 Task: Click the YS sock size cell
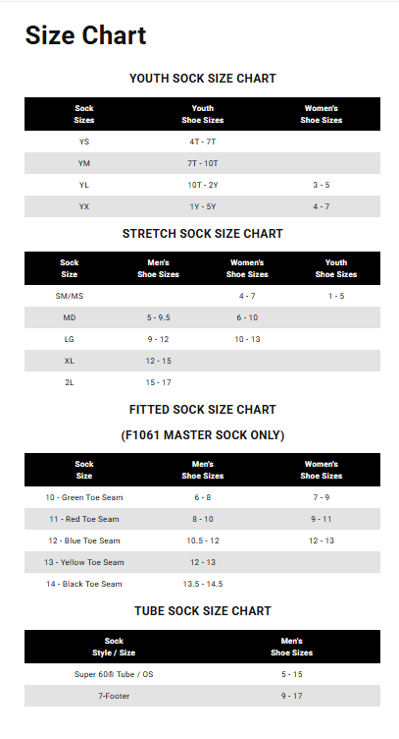84,142
